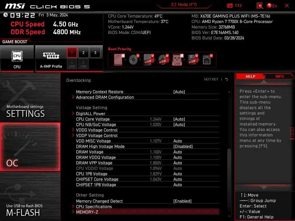Expand Advanced DRAM Configuration submenu
This screenshot has height=221, width=295.
(x=105, y=97)
